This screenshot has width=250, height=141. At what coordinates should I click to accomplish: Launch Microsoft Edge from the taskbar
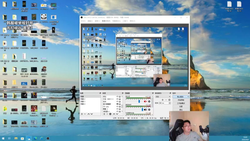point(35,138)
